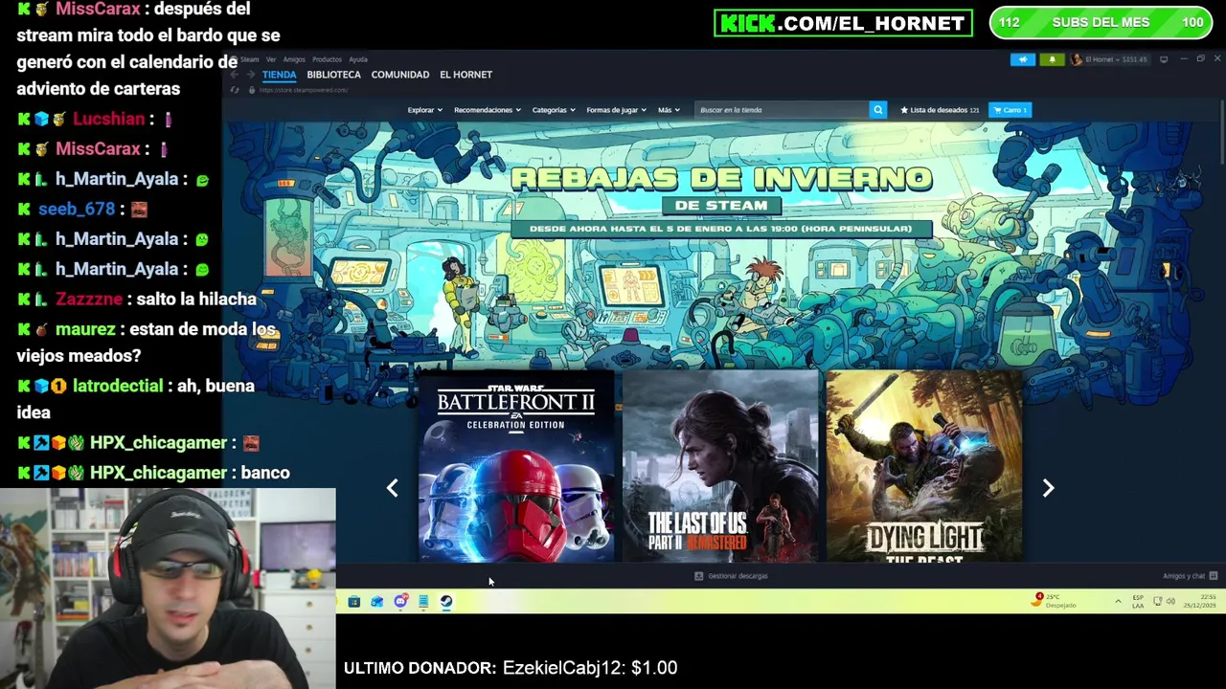Click the store URL address text
Image resolution: width=1226 pixels, height=689 pixels.
(303, 90)
